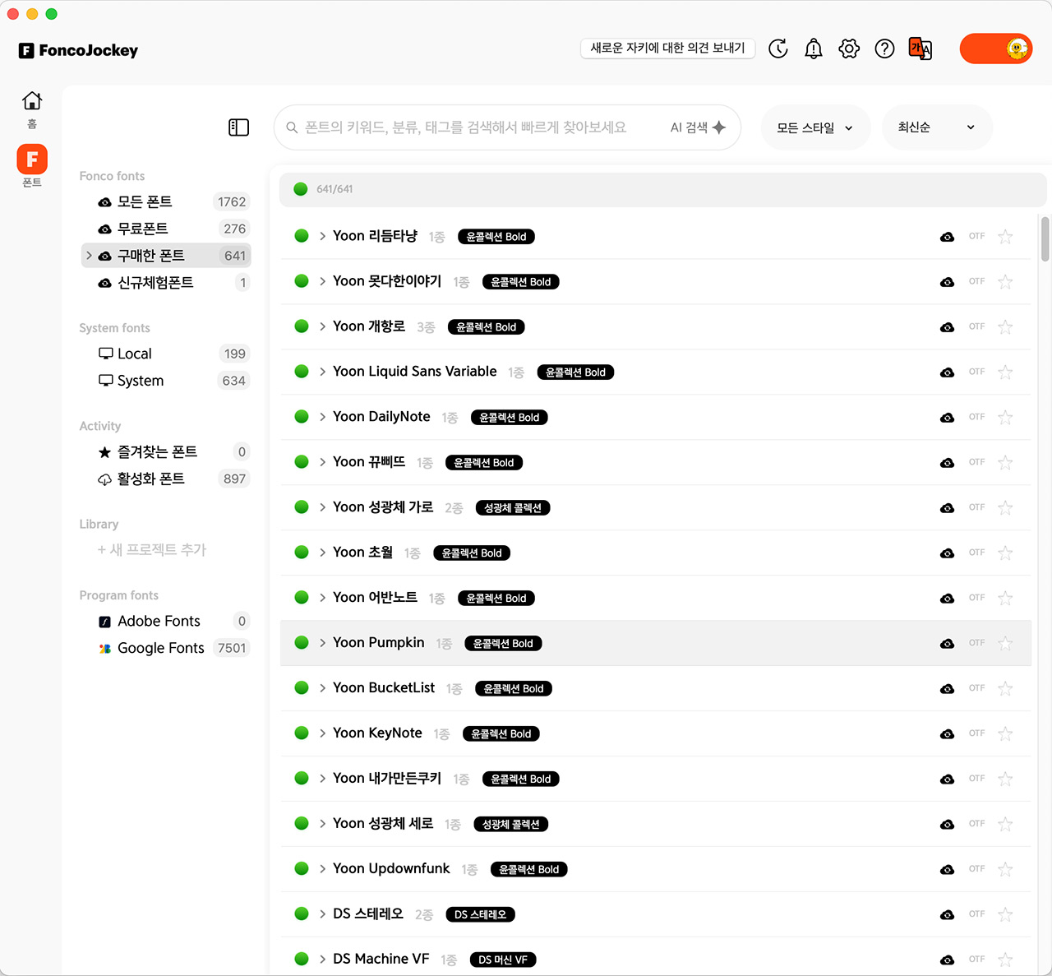The image size is (1052, 976).
Task: Toggle green activation dot for Yoon 개항로
Action: coord(302,326)
